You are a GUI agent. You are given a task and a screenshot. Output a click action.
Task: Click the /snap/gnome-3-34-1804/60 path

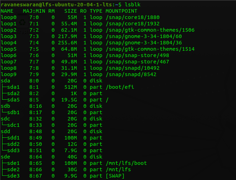tap(144, 36)
